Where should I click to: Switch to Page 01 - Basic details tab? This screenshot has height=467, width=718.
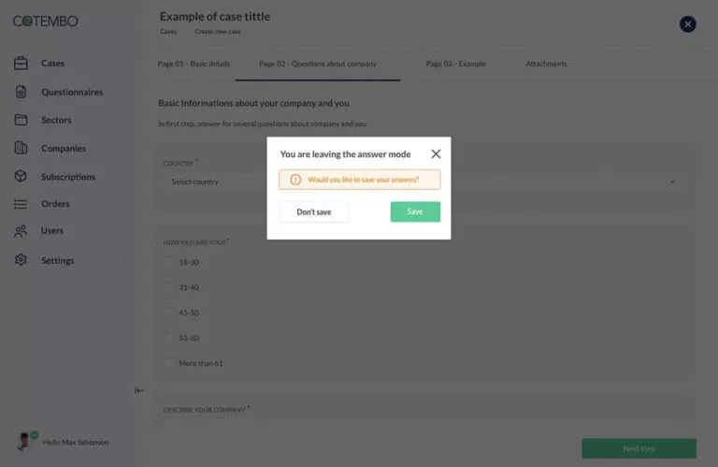(x=194, y=64)
